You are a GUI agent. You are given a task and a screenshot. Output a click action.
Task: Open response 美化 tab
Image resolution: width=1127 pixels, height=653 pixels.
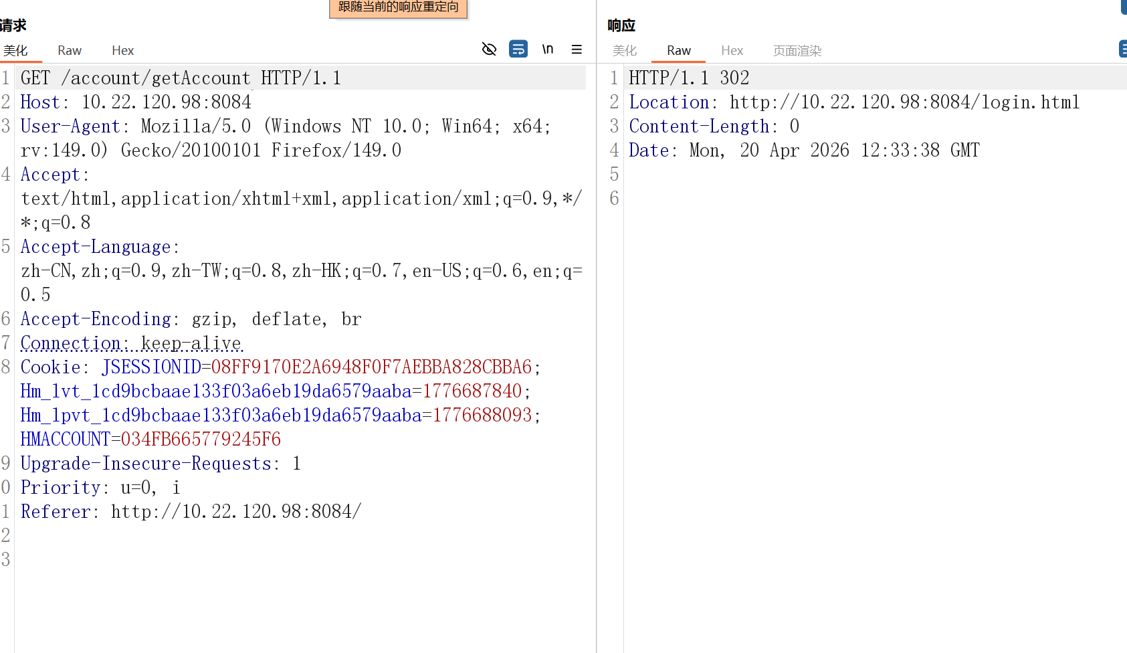tap(625, 51)
